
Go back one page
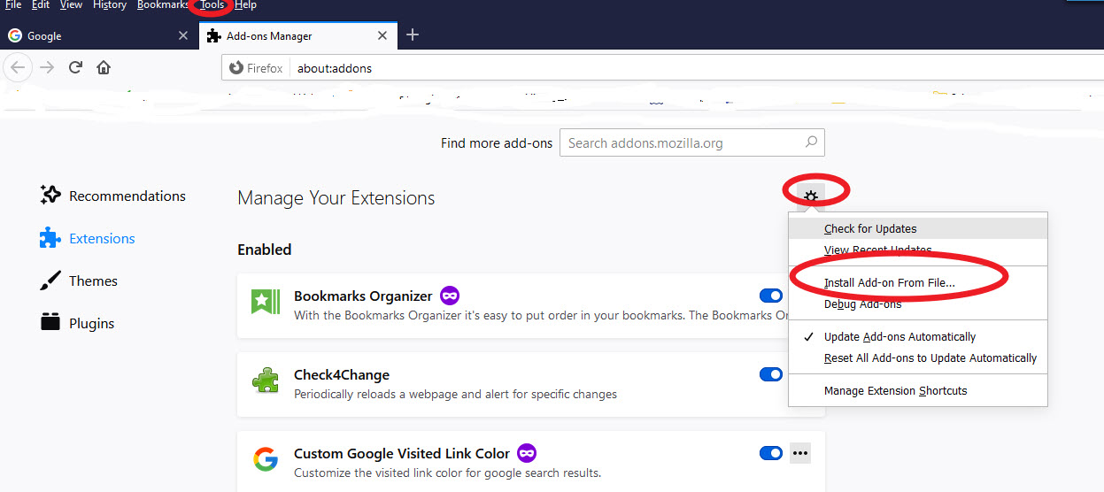tap(19, 67)
